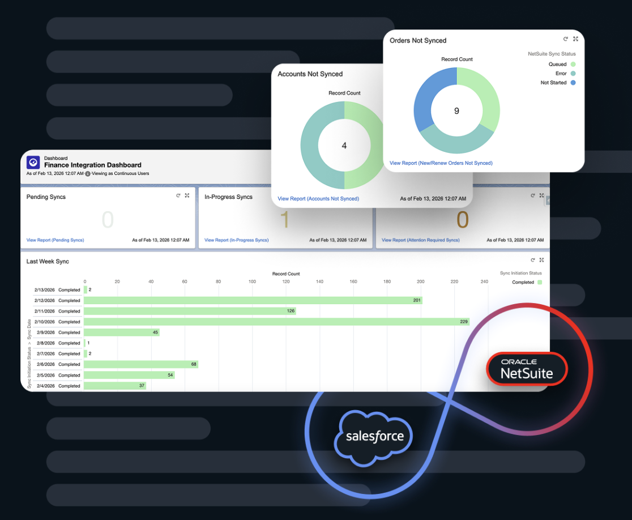Image resolution: width=632 pixels, height=520 pixels.
Task: Click the Orders Not Synced widget title
Action: point(418,40)
